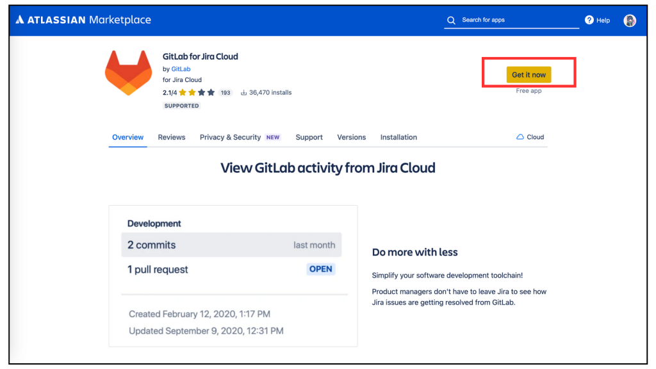656x369 pixels.
Task: Open the Help menu
Action: 598,20
